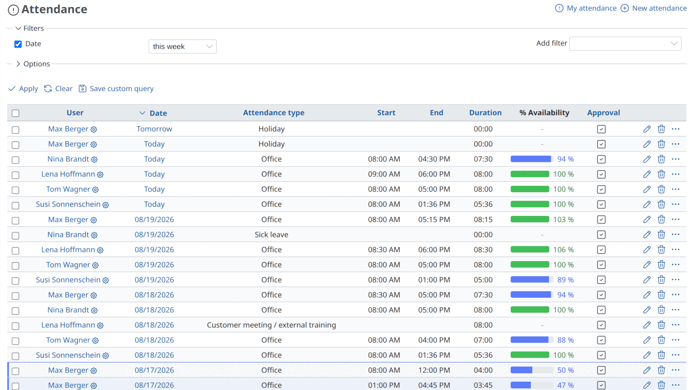This screenshot has width=694, height=390.
Task: Delete Nina Brandt's Sick leave entry
Action: pos(661,235)
